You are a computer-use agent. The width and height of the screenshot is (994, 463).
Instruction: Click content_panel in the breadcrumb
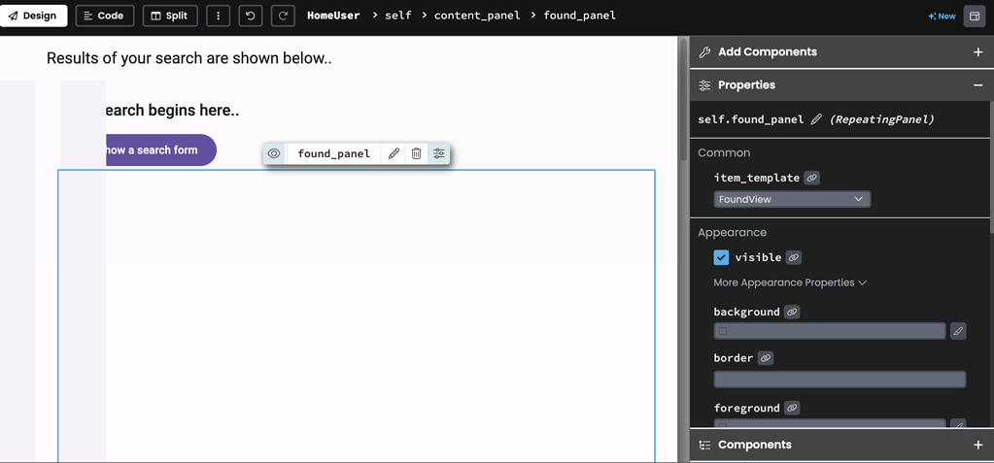coord(476,16)
